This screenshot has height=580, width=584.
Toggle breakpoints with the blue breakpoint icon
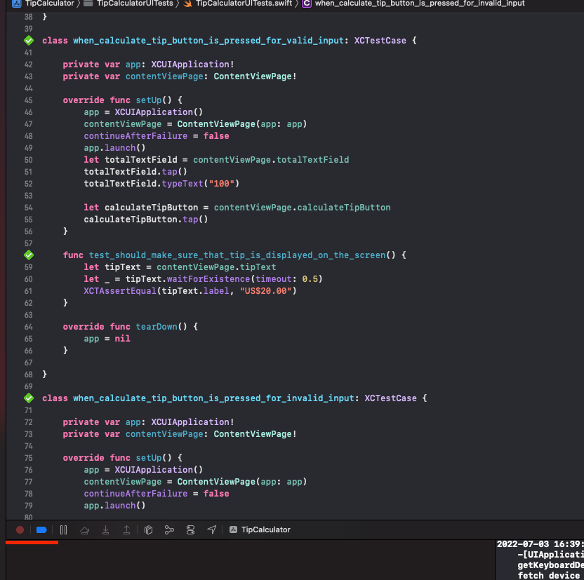pyautogui.click(x=41, y=530)
